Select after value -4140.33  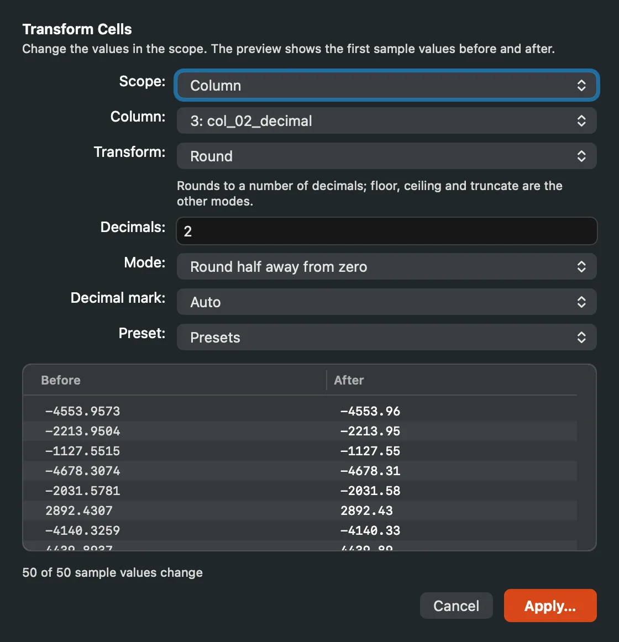click(x=370, y=530)
